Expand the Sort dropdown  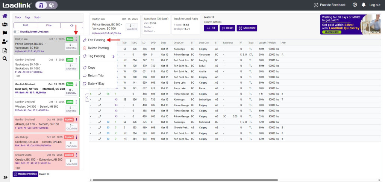(x=37, y=17)
